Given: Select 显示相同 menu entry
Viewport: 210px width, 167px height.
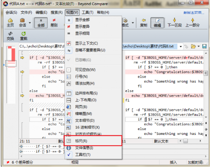Looking at the screenshot, I should coord(93,33).
